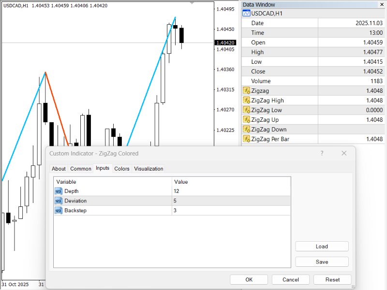Select the ZigZag Low function icon
Image resolution: width=387 pixels, height=290 pixels.
[248, 110]
